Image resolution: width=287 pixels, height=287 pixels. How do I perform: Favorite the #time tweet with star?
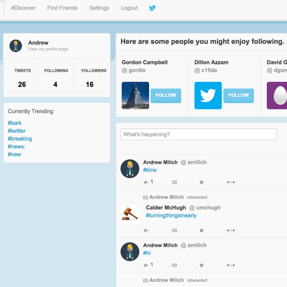tap(201, 182)
